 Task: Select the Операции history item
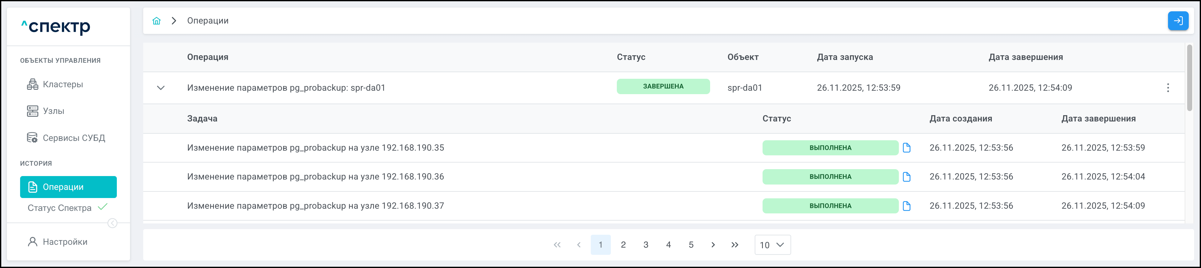point(68,187)
